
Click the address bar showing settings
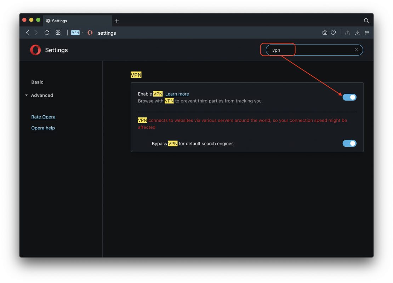coord(107,33)
